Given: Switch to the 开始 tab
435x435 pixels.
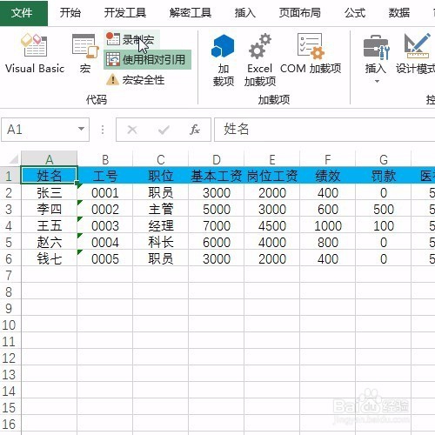Looking at the screenshot, I should coord(70,13).
